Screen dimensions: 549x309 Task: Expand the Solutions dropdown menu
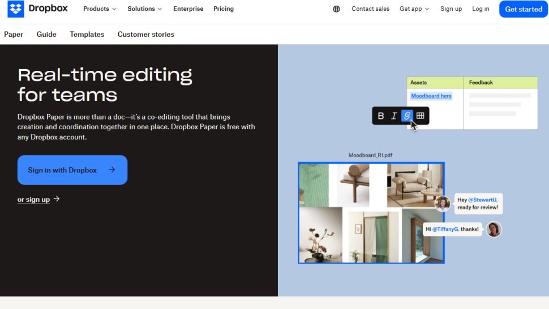[144, 9]
